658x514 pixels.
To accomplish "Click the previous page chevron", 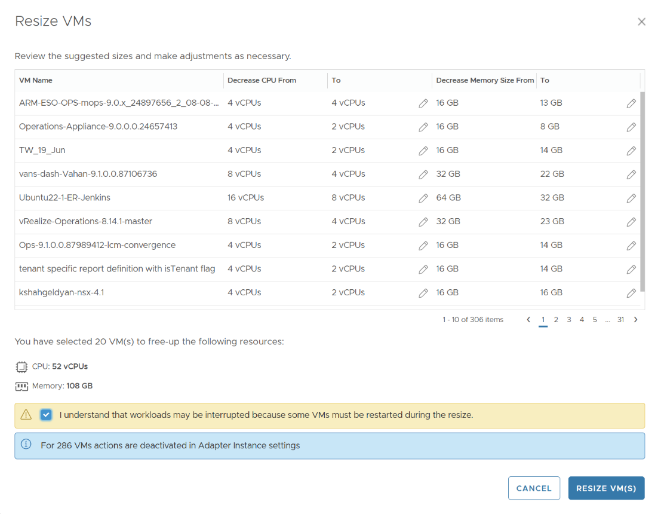I will pos(528,320).
